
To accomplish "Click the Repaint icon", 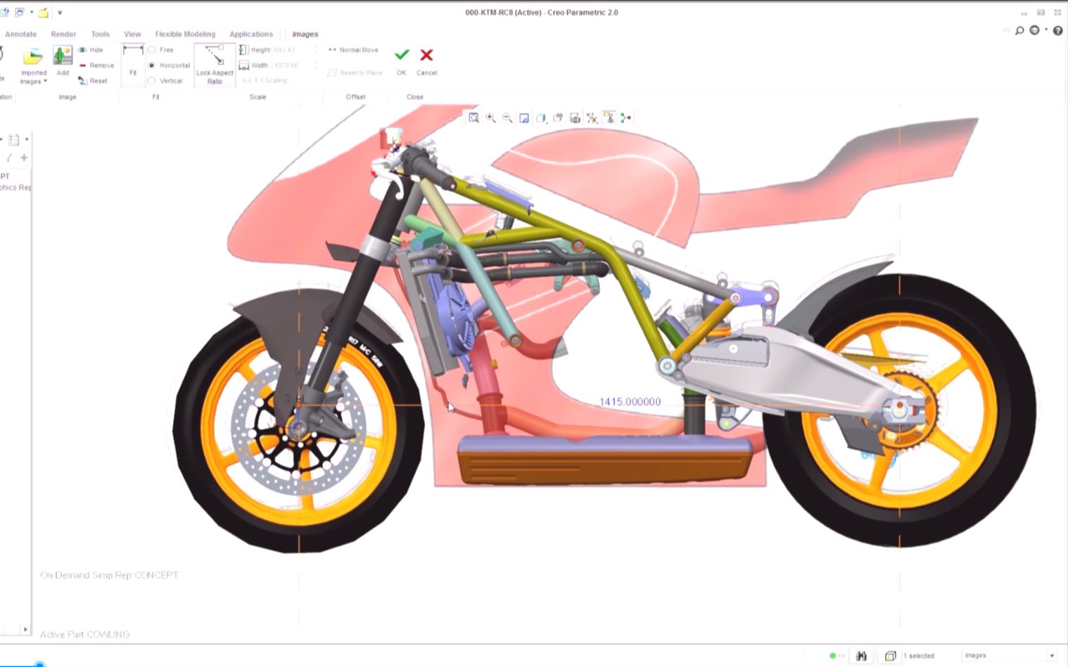I will 524,118.
